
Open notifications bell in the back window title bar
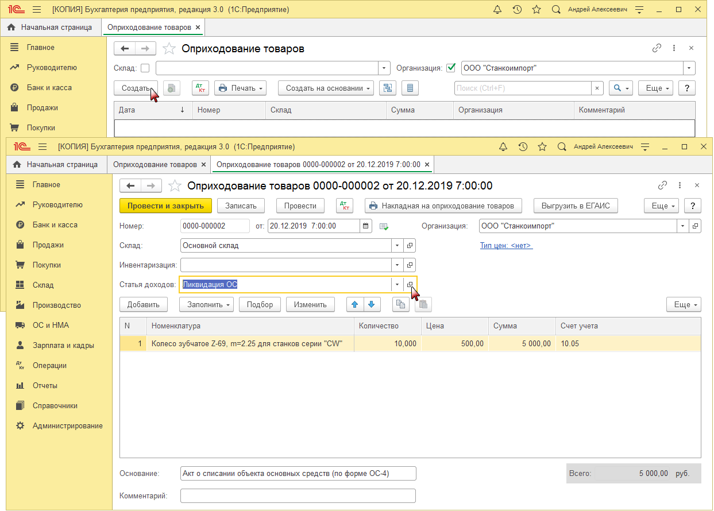tap(497, 10)
